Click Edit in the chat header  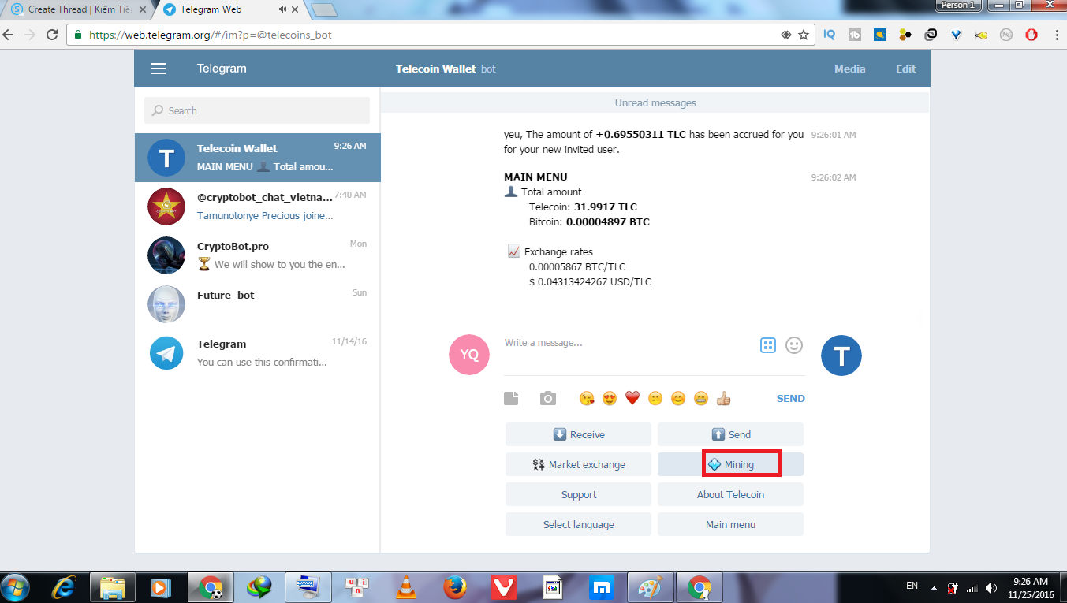pyautogui.click(x=905, y=69)
